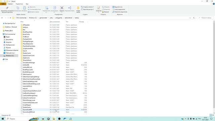215x121 pixels.
Task: Open the address bar history dropdown
Action: (190, 18)
